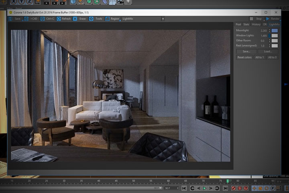Click the green frame 77 timeline marker

228,181
